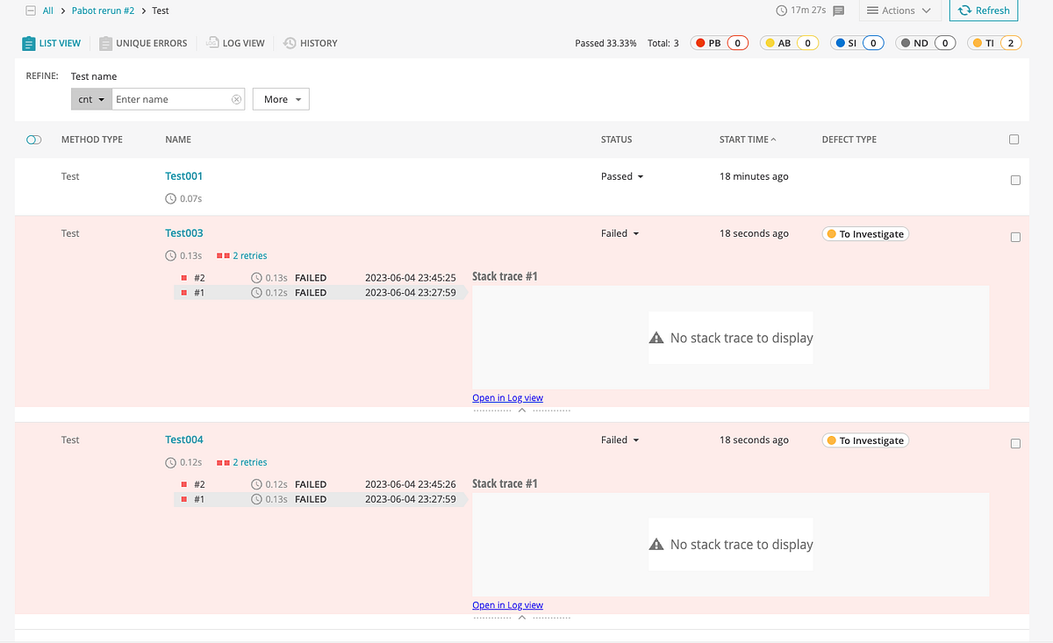This screenshot has height=643, width=1053.
Task: Click the comment icon beside the 17m 27s timer
Action: 840,11
